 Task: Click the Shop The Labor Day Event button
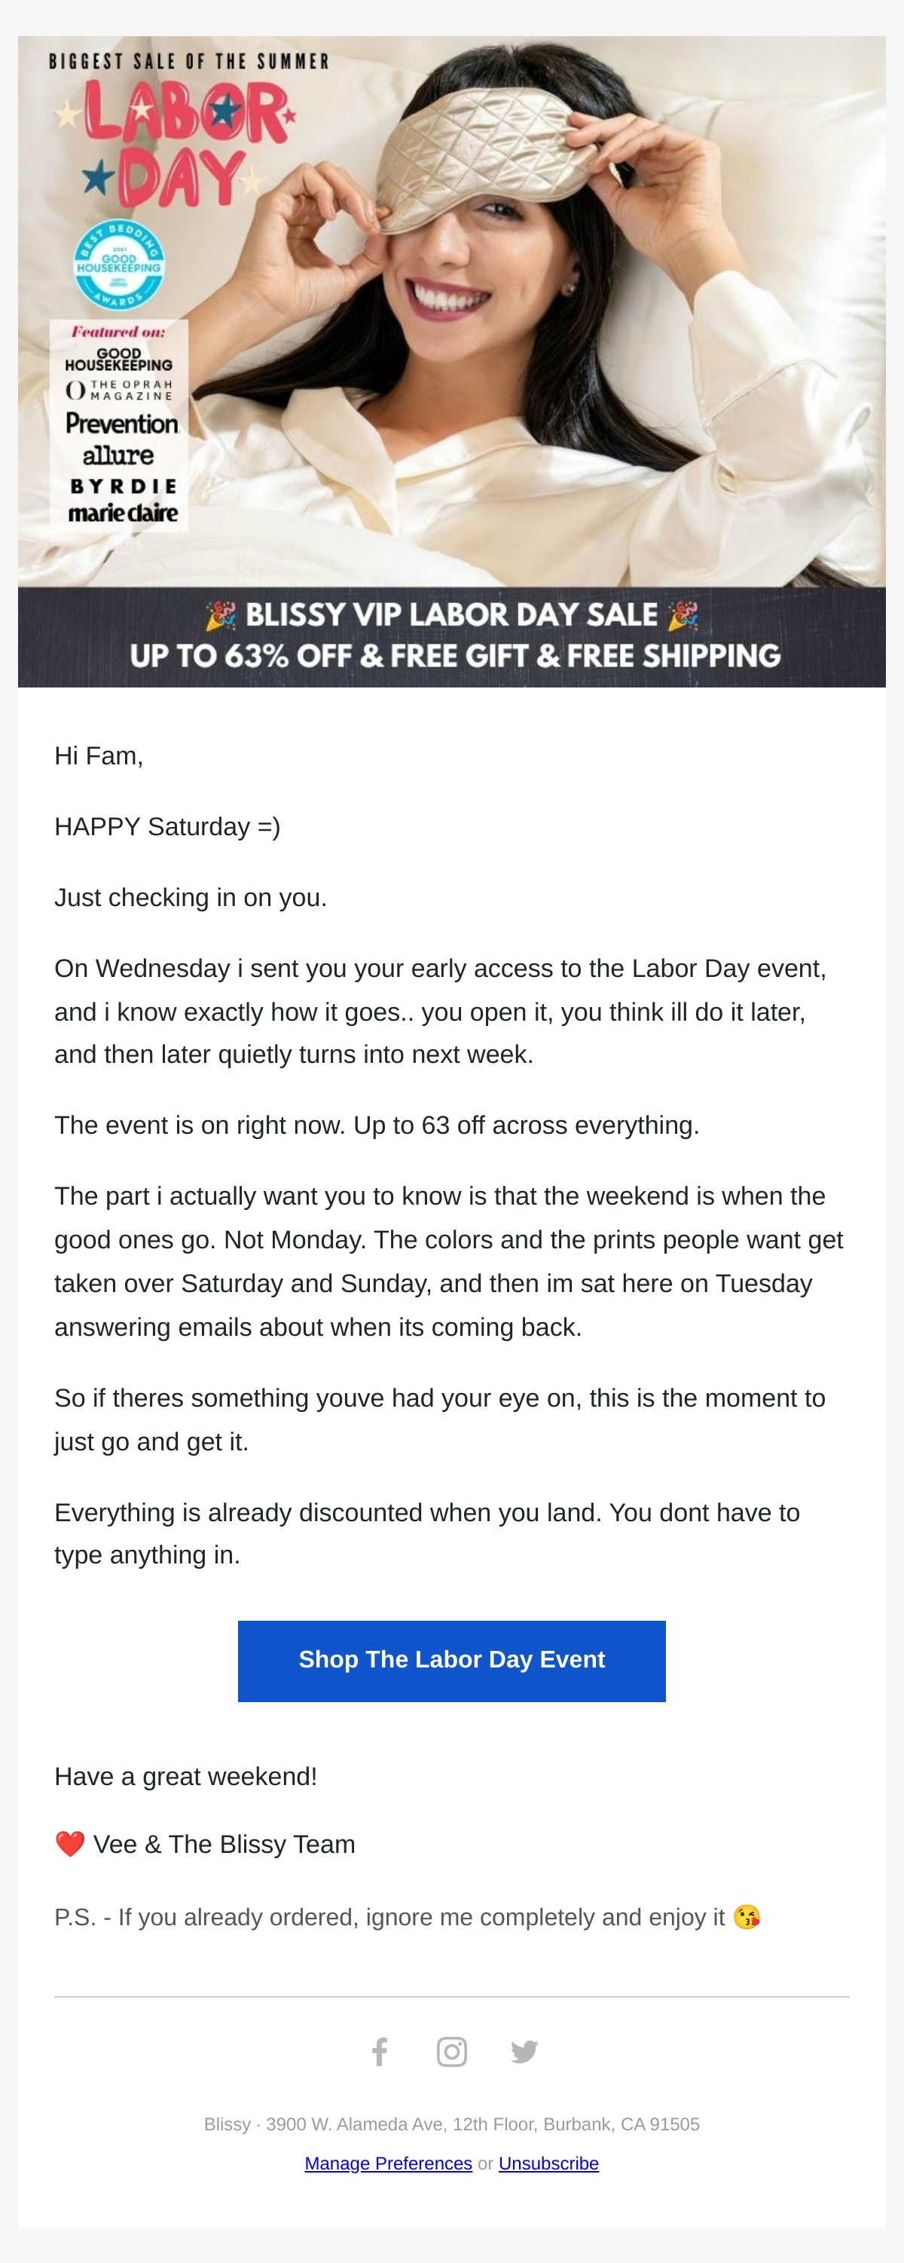pyautogui.click(x=452, y=1661)
